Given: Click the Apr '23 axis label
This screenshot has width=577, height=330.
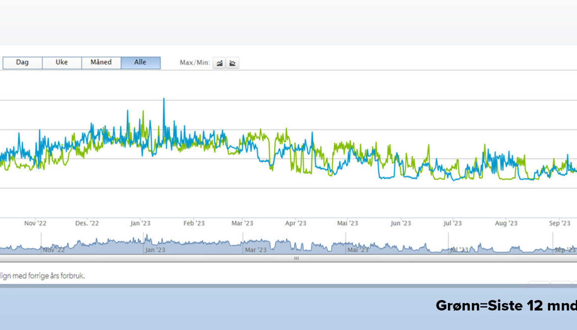Looking at the screenshot, I should [295, 223].
